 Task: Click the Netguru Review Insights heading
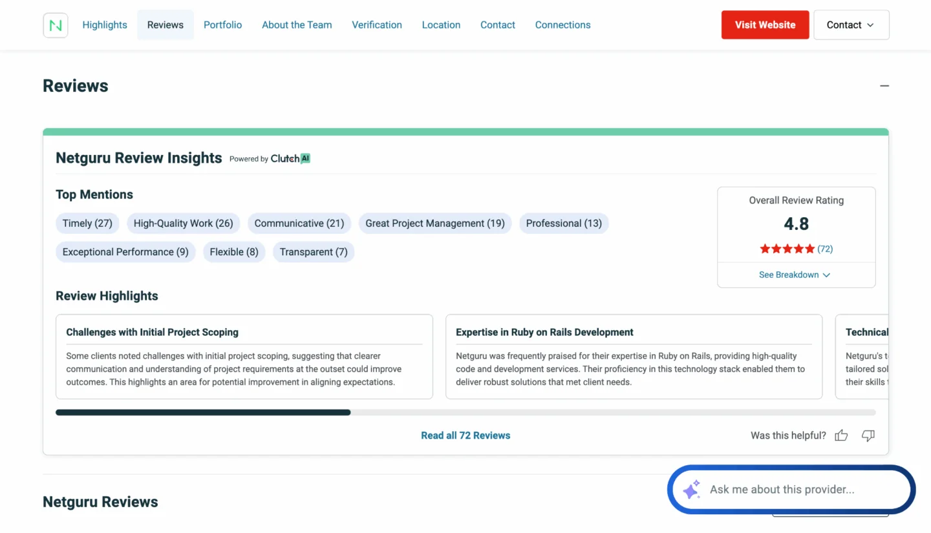139,158
